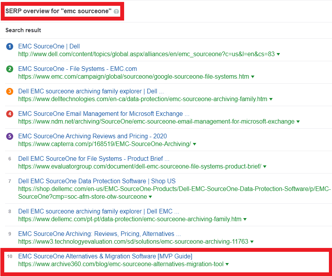This screenshot has height=277, width=332.
Task: Click the www.ndm.net archiving URL
Action: [x=156, y=122]
